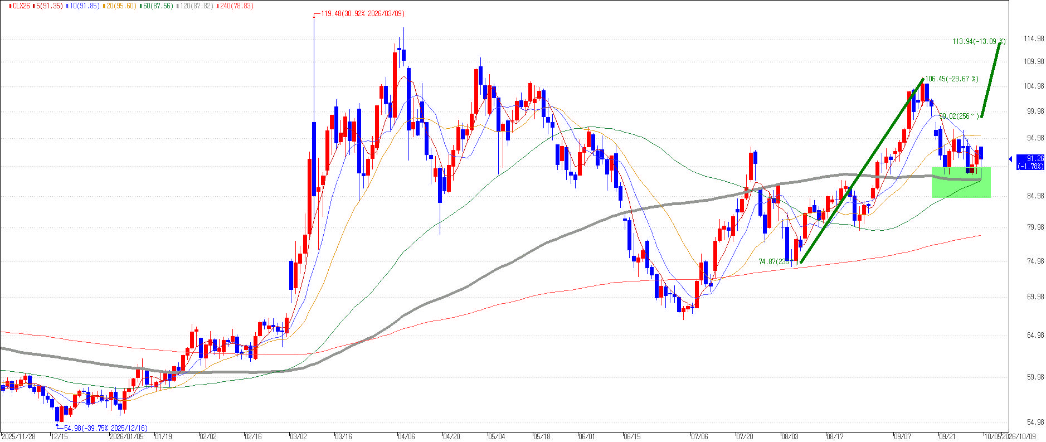Click the small arrow beside the current price tag

point(1011,159)
